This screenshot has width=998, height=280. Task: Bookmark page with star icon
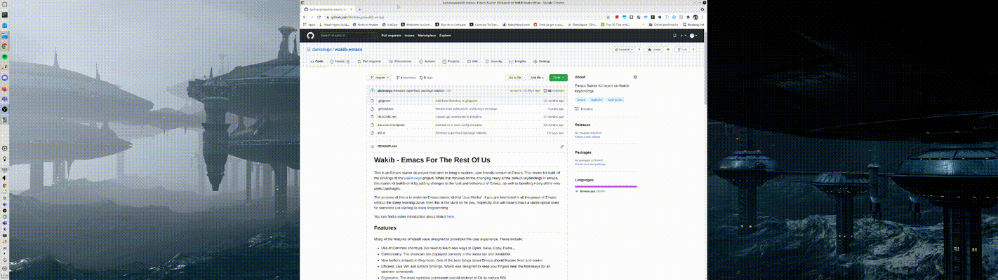coord(608,17)
